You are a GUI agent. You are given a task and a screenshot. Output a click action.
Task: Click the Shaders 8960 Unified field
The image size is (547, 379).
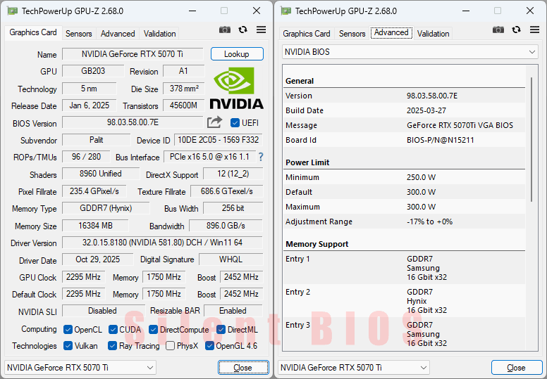pyautogui.click(x=101, y=174)
